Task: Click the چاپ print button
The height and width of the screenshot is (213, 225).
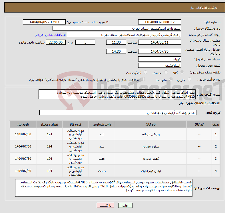Action: (x=125, y=205)
